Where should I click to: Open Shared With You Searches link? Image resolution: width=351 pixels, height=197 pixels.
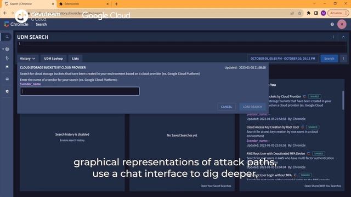click(322, 186)
